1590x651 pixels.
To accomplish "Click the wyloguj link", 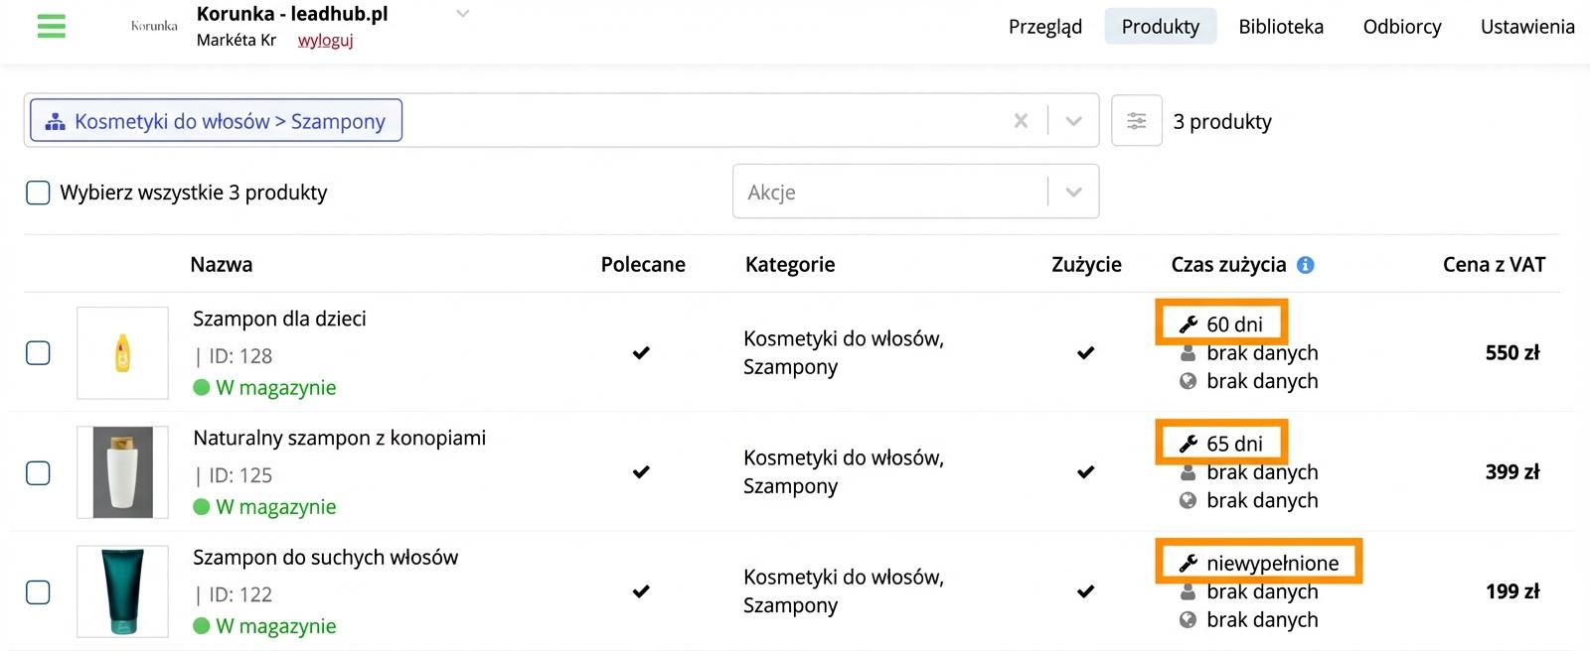I will tap(325, 41).
